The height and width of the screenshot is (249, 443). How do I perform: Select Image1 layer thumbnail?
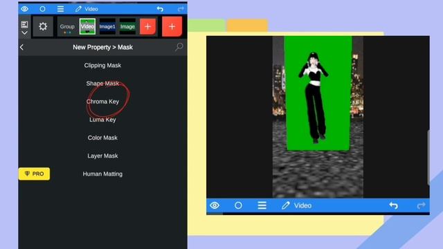pyautogui.click(x=107, y=26)
